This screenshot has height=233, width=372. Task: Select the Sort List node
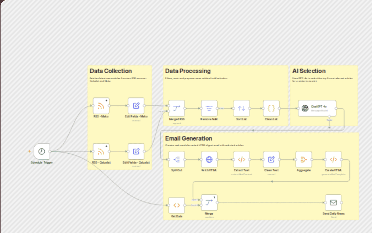click(x=241, y=108)
